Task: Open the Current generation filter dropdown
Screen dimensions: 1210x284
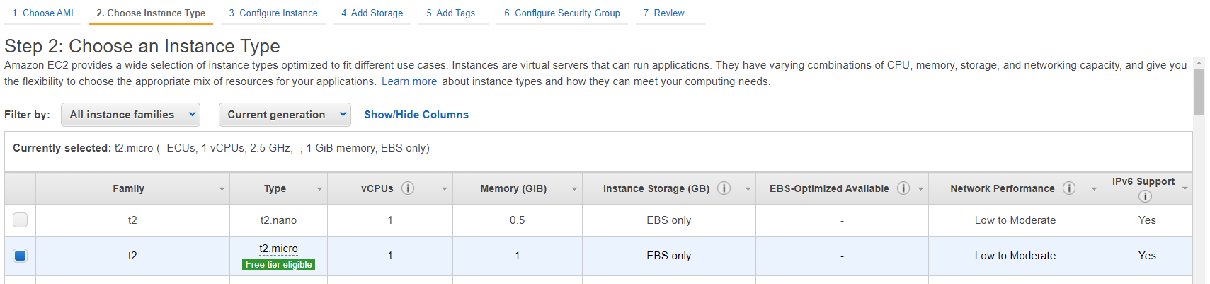Action: point(285,115)
